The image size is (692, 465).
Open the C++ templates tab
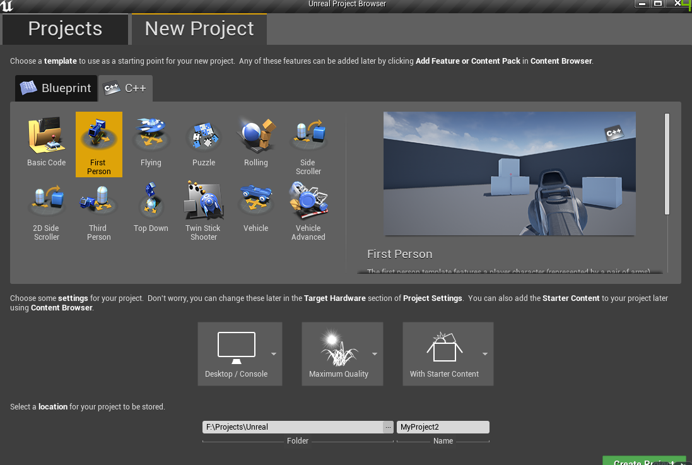point(126,88)
